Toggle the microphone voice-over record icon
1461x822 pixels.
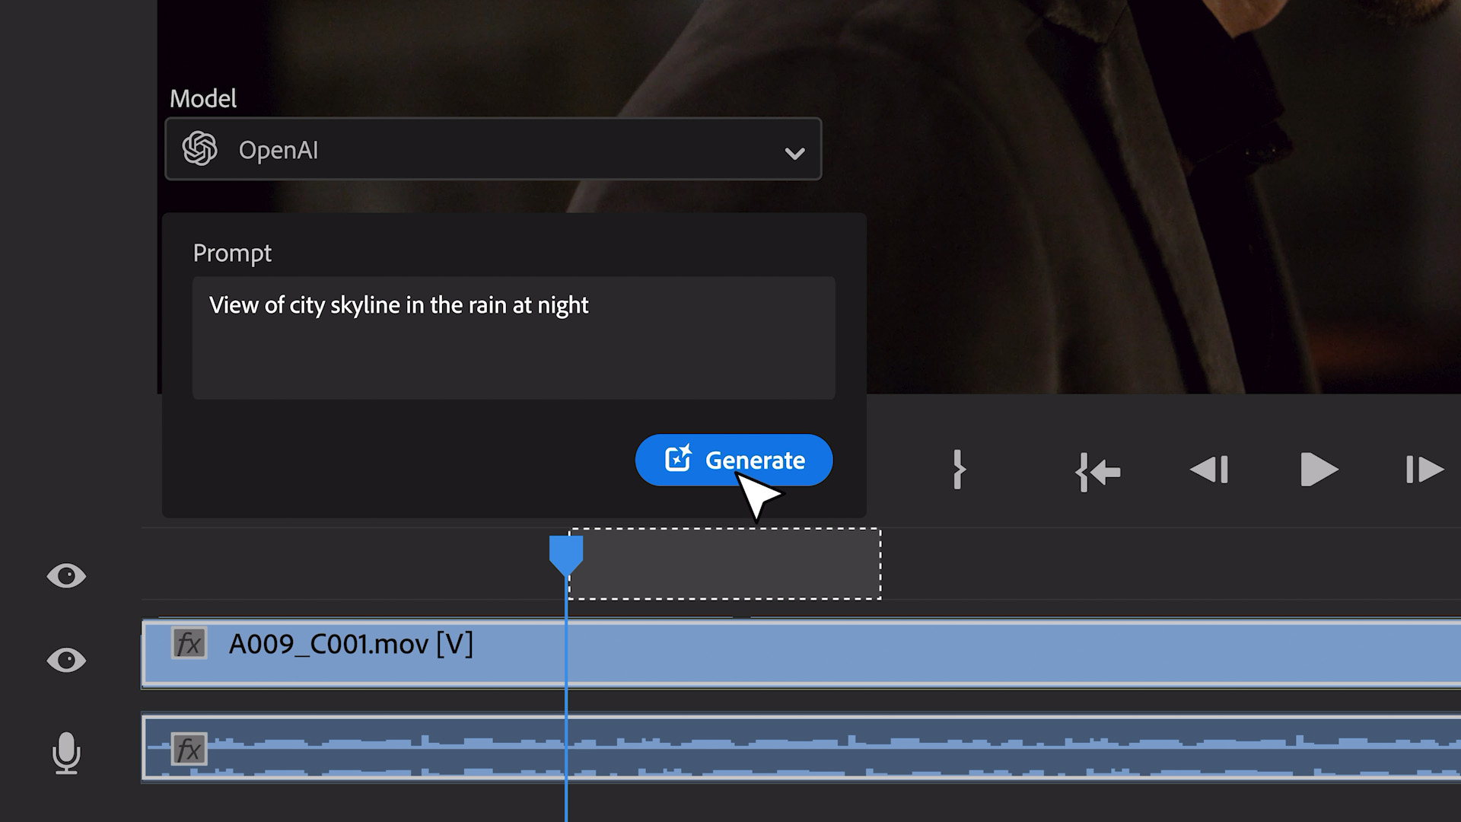click(66, 753)
